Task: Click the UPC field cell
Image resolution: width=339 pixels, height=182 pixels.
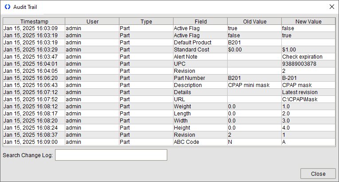Action: coord(200,64)
